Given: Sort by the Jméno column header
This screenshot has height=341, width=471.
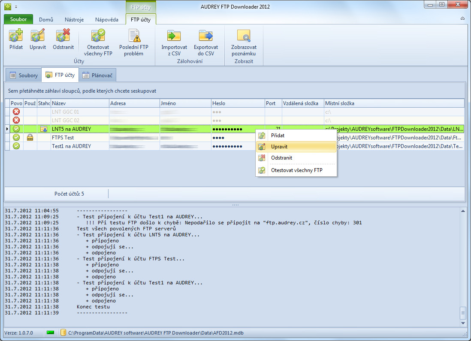Looking at the screenshot, I should (185, 103).
